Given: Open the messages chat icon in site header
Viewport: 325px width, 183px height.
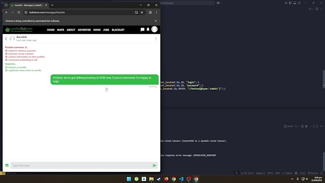Looking at the screenshot, I should pyautogui.click(x=142, y=30).
